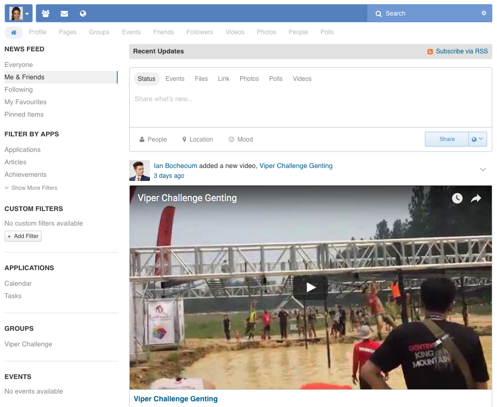Screen dimensions: 497x407
Task: Switch to the Photos tab in composer
Action: pos(249,79)
